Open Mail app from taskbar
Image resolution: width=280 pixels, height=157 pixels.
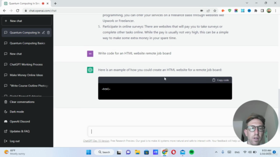[x=182, y=152]
